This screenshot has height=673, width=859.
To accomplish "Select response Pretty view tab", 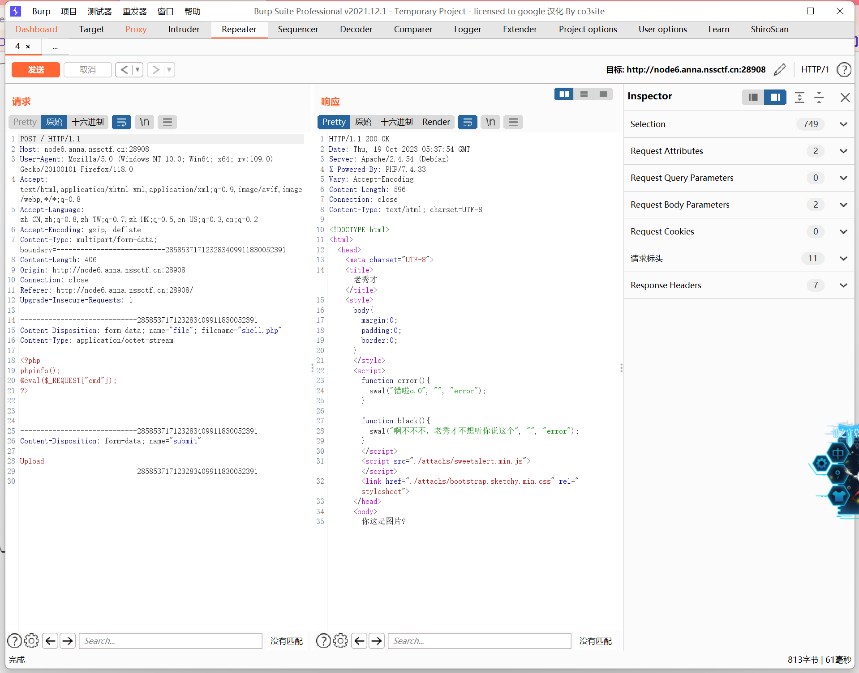I will 334,122.
